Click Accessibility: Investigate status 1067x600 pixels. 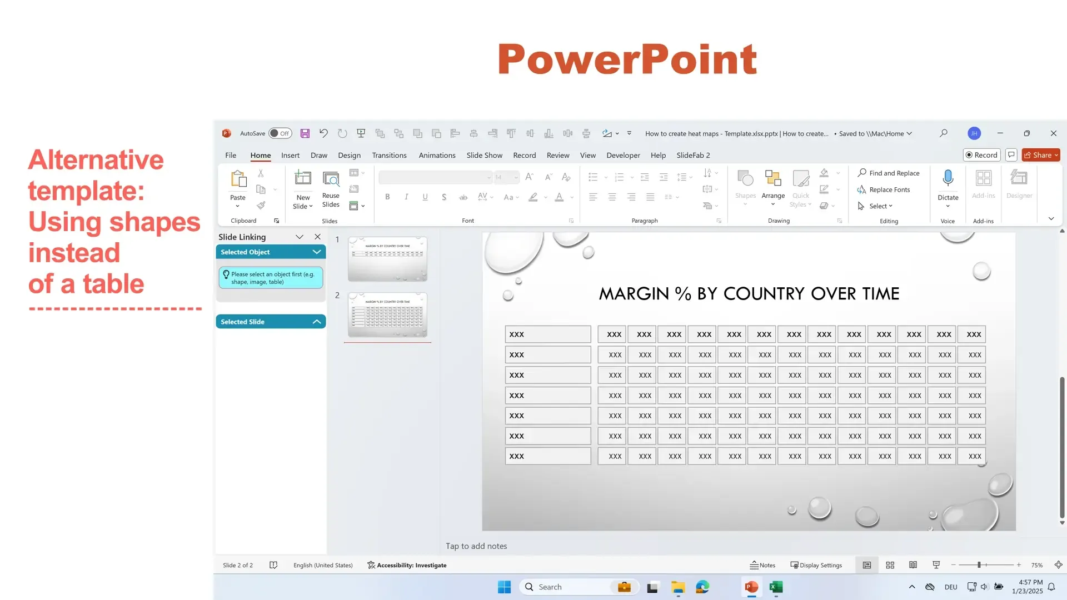(x=407, y=565)
